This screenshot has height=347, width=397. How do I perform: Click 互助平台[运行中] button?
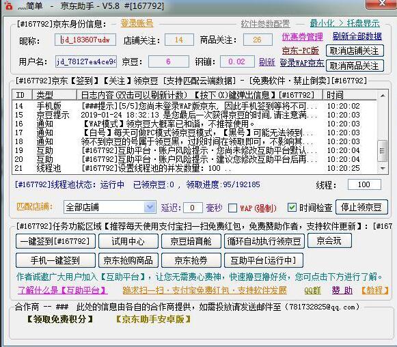(263, 260)
